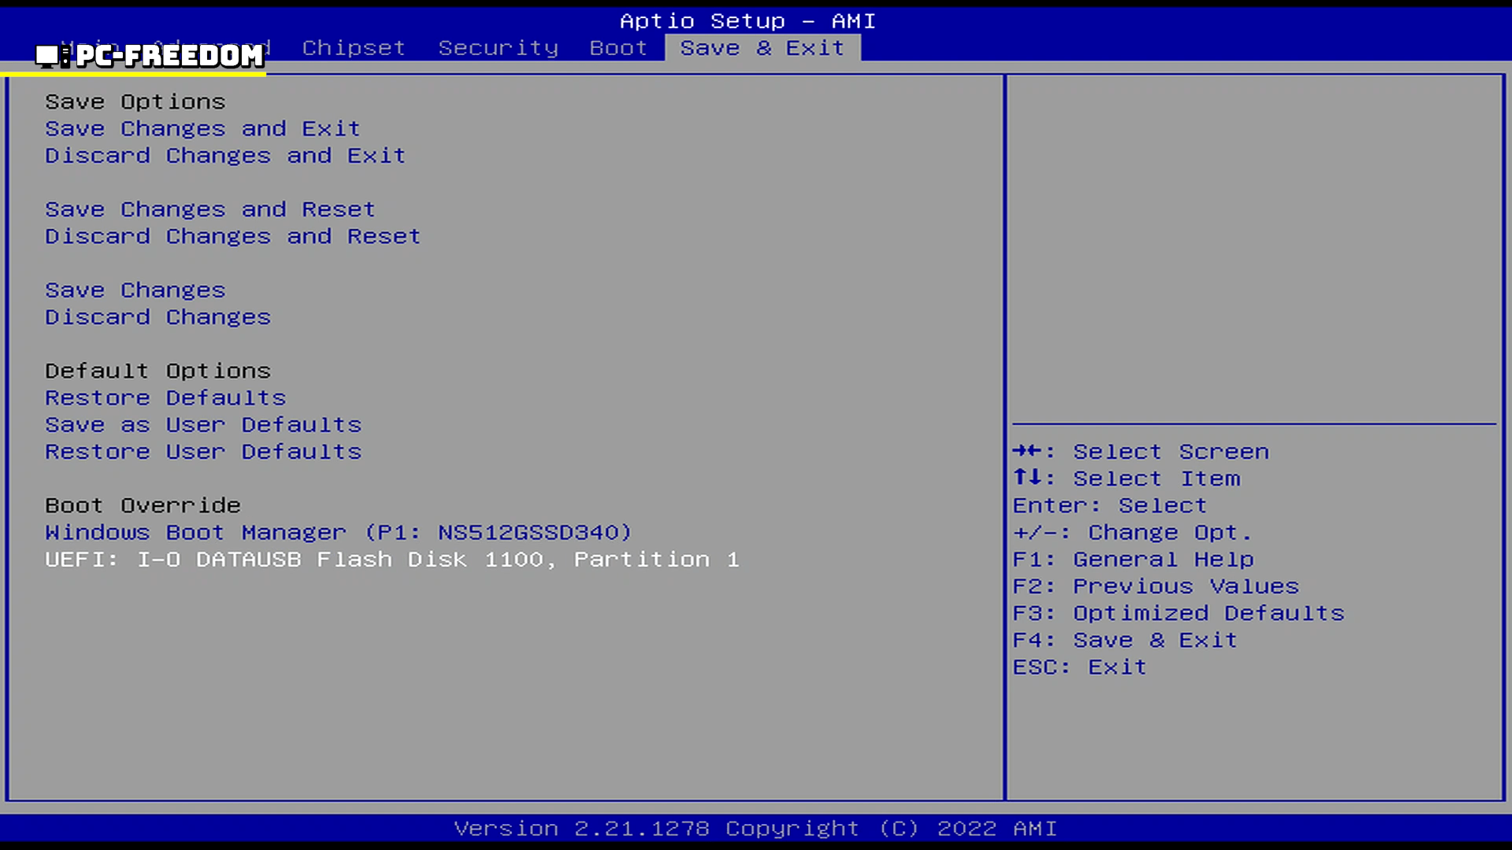Boot from Windows Boot Manager entry

[338, 533]
